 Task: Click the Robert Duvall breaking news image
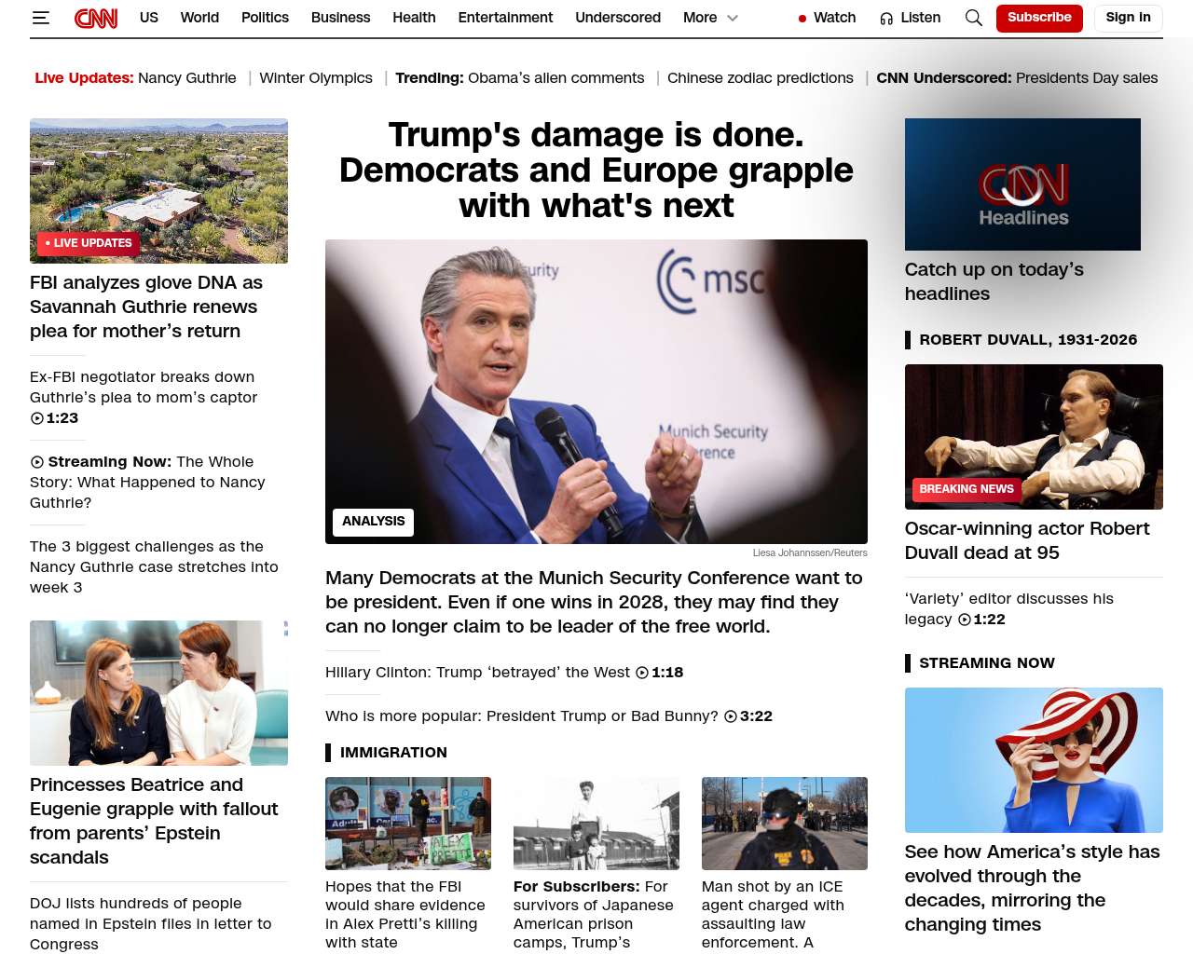tap(1034, 436)
